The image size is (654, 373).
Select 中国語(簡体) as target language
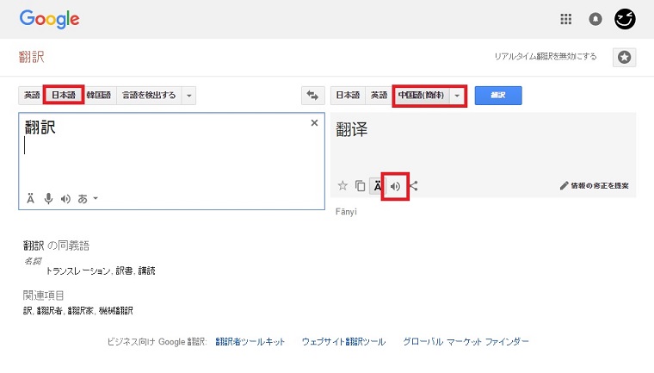pos(422,96)
